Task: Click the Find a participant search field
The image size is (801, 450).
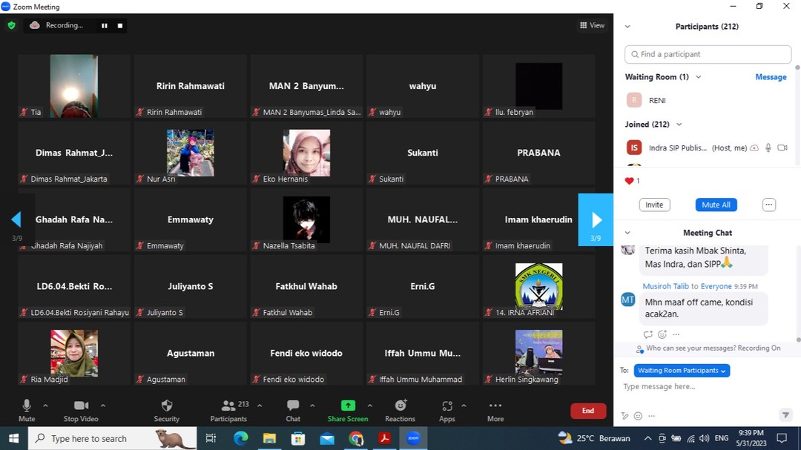Action: pyautogui.click(x=708, y=54)
